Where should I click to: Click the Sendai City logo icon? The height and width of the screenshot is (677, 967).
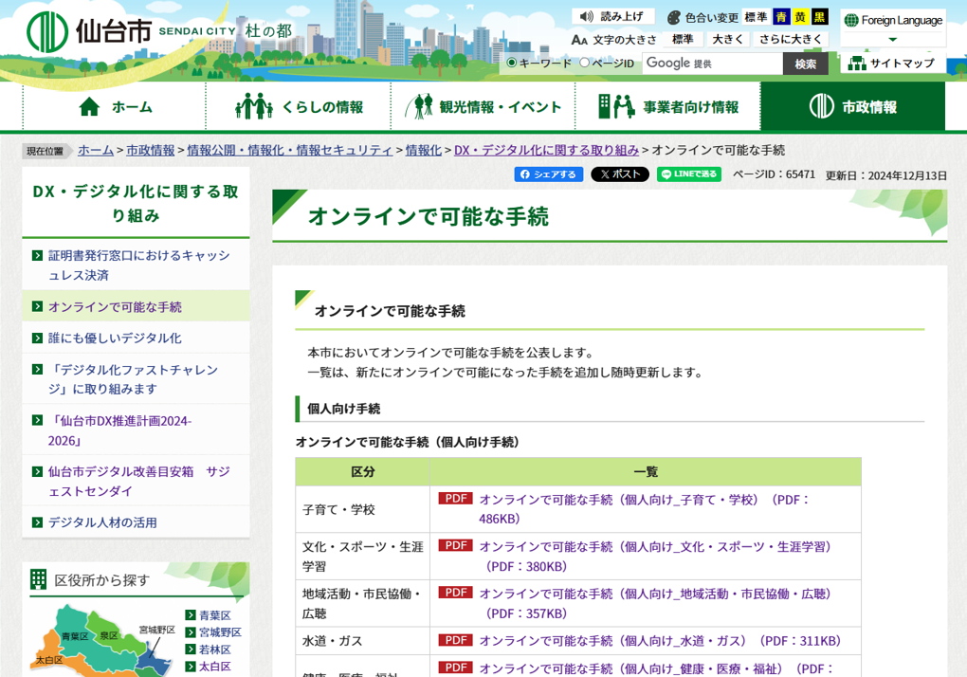[47, 32]
